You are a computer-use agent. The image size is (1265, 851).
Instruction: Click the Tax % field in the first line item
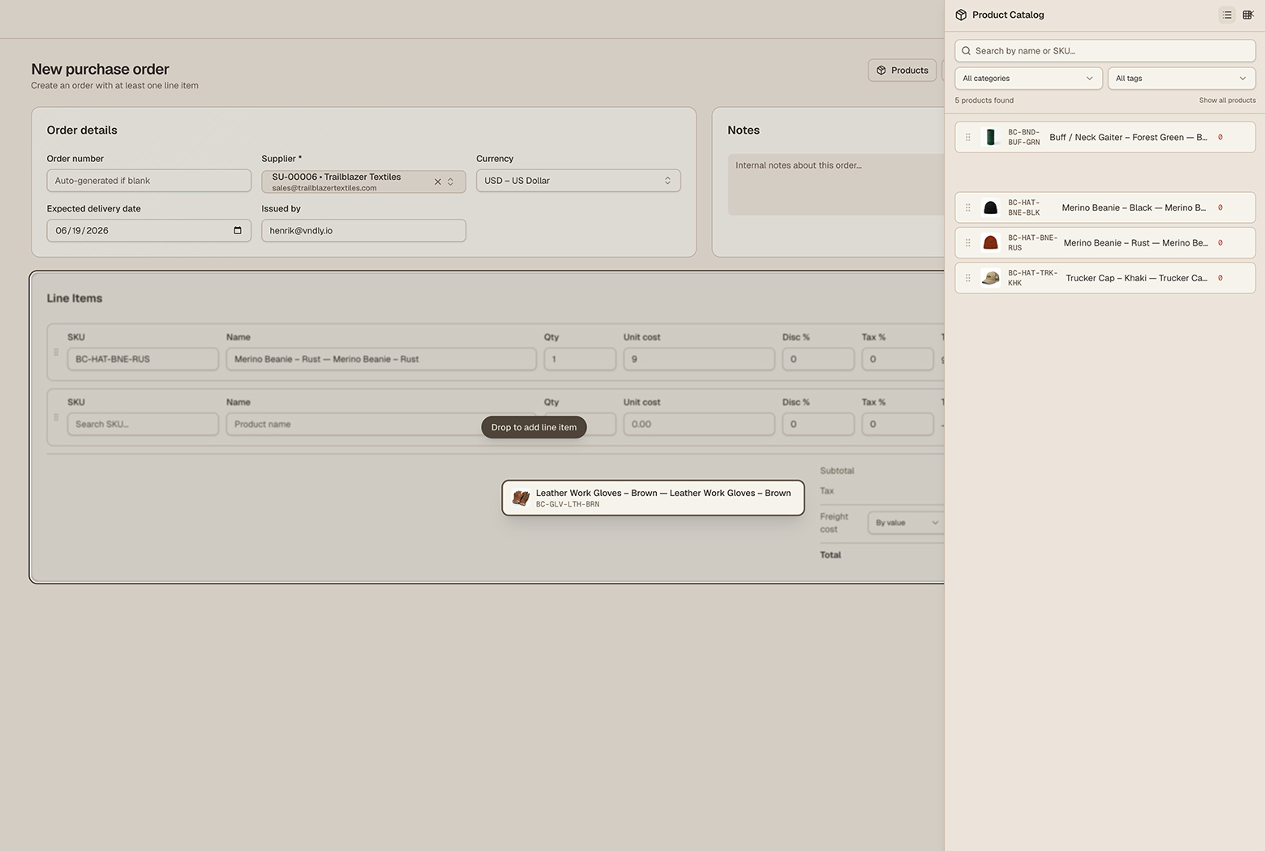(898, 359)
